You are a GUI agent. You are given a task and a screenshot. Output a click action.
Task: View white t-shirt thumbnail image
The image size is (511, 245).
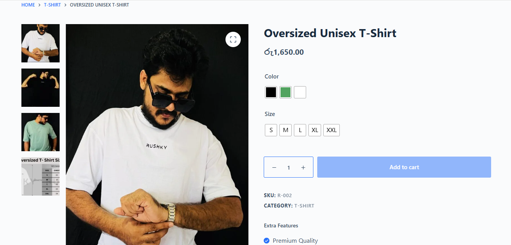tap(41, 43)
